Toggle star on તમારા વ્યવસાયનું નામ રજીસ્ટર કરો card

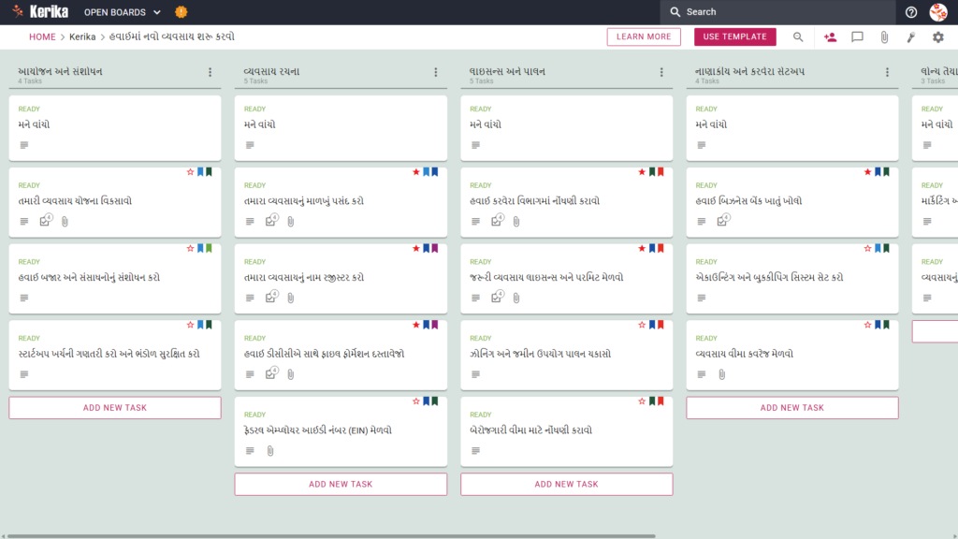coord(416,249)
